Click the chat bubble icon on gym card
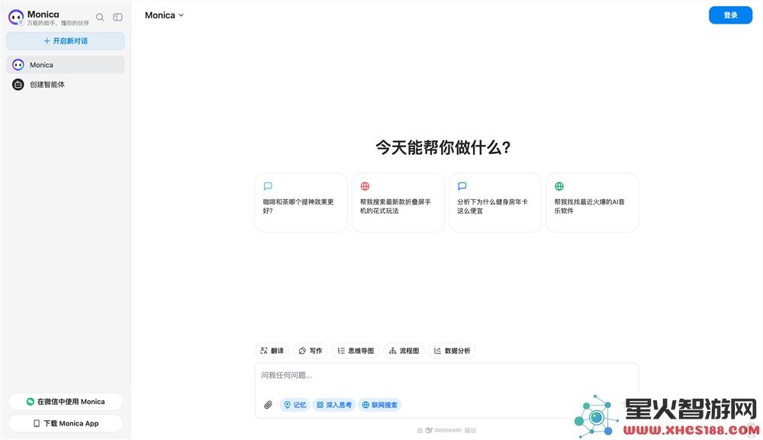The image size is (763, 440). click(x=462, y=186)
